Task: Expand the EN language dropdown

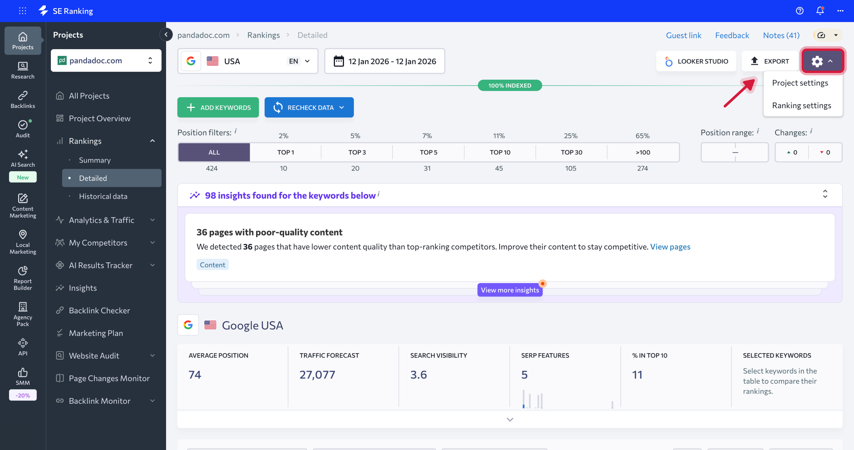Action: click(x=298, y=61)
